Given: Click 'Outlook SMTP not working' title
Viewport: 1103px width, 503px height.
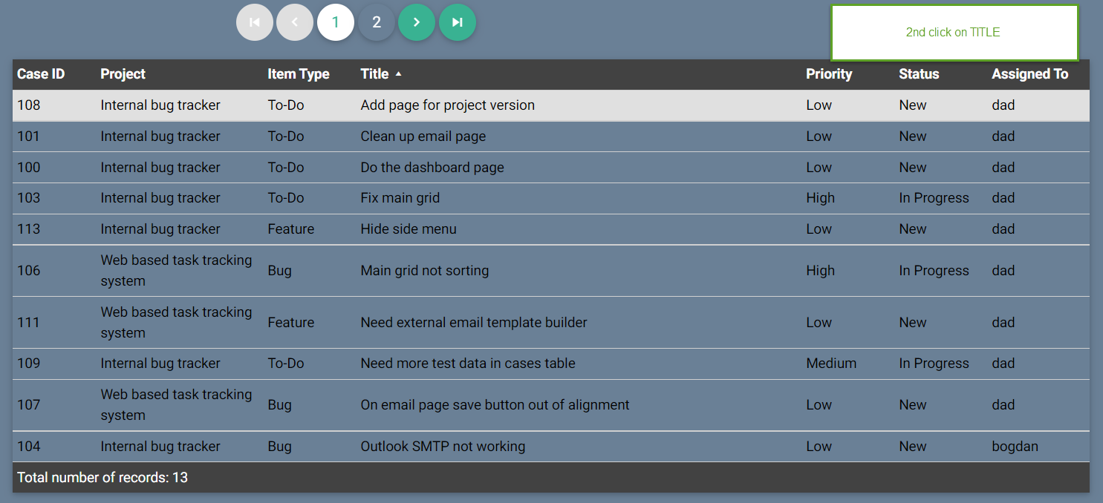Looking at the screenshot, I should tap(443, 447).
